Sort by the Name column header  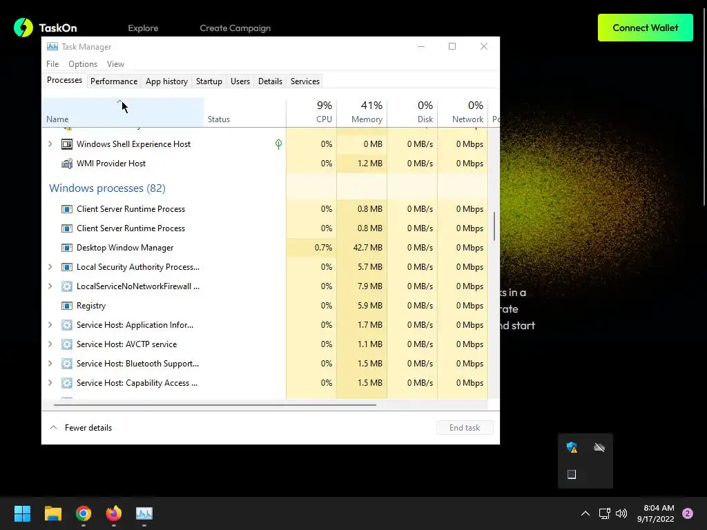[x=123, y=112]
